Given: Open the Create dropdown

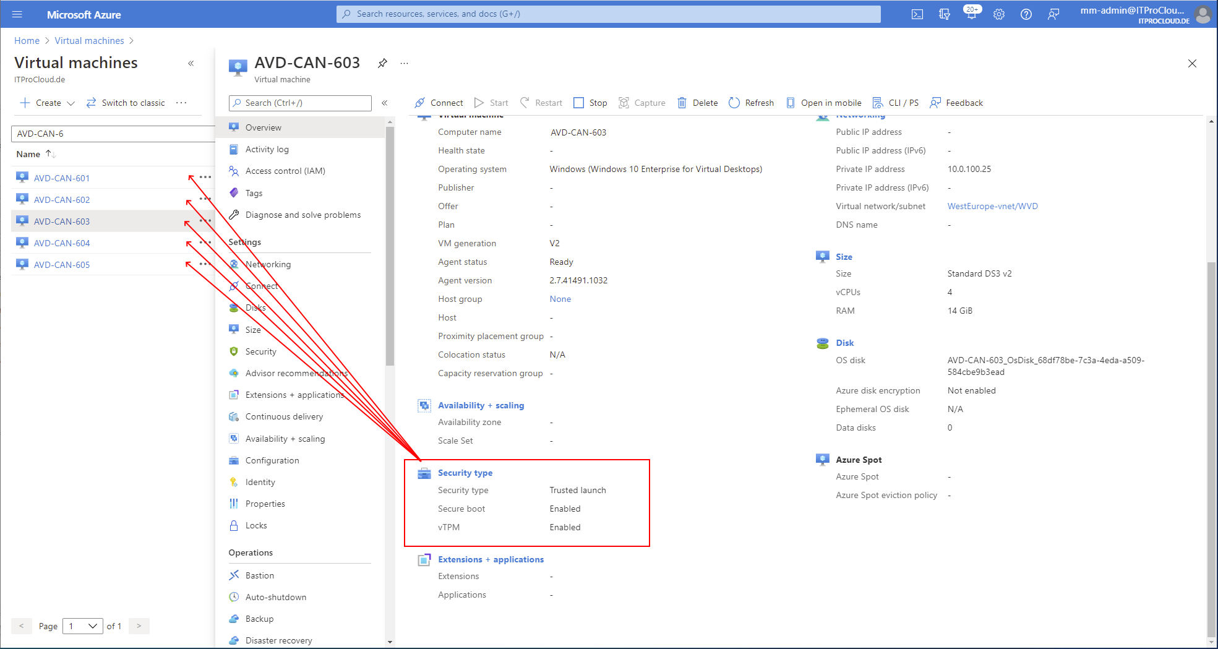Looking at the screenshot, I should (x=47, y=103).
